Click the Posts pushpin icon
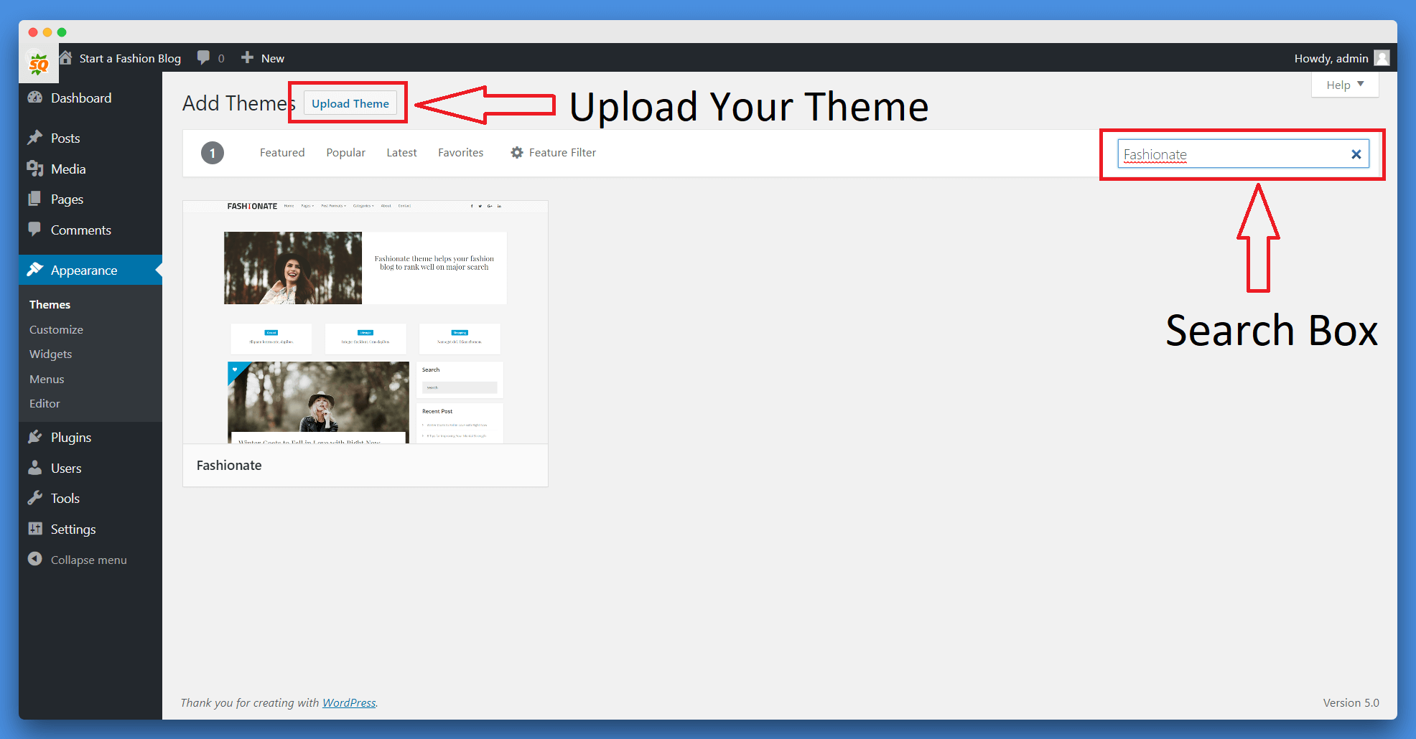The height and width of the screenshot is (739, 1416). click(x=34, y=138)
